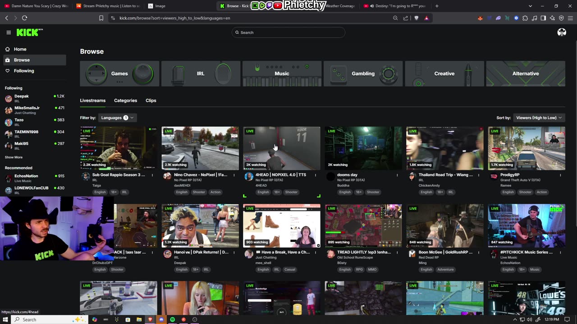
Task: Bookmark this page icon in address bar
Action: [101, 18]
